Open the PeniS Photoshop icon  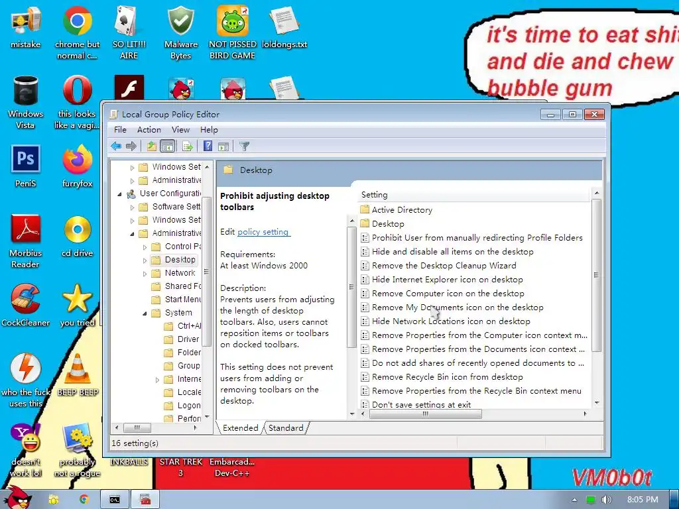pyautogui.click(x=26, y=166)
